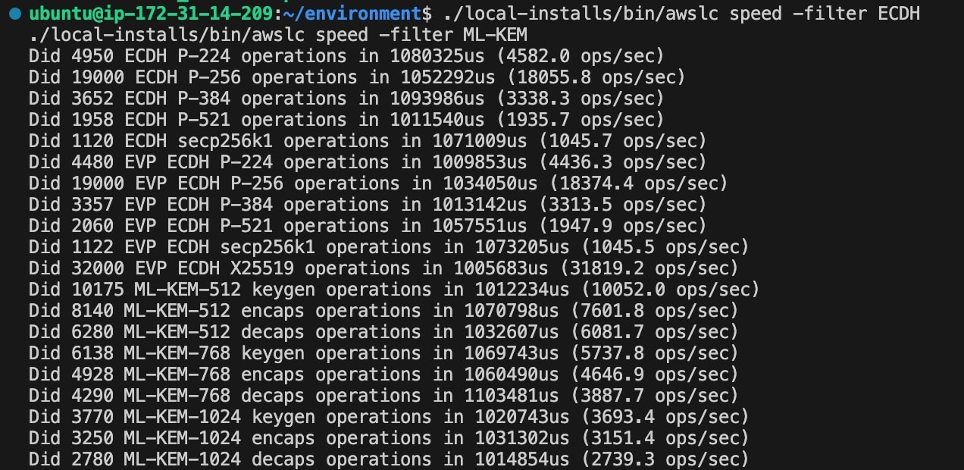This screenshot has height=470, width=964.
Task: Select the ML-KEM-1024 decaps result line
Action: tap(389, 459)
